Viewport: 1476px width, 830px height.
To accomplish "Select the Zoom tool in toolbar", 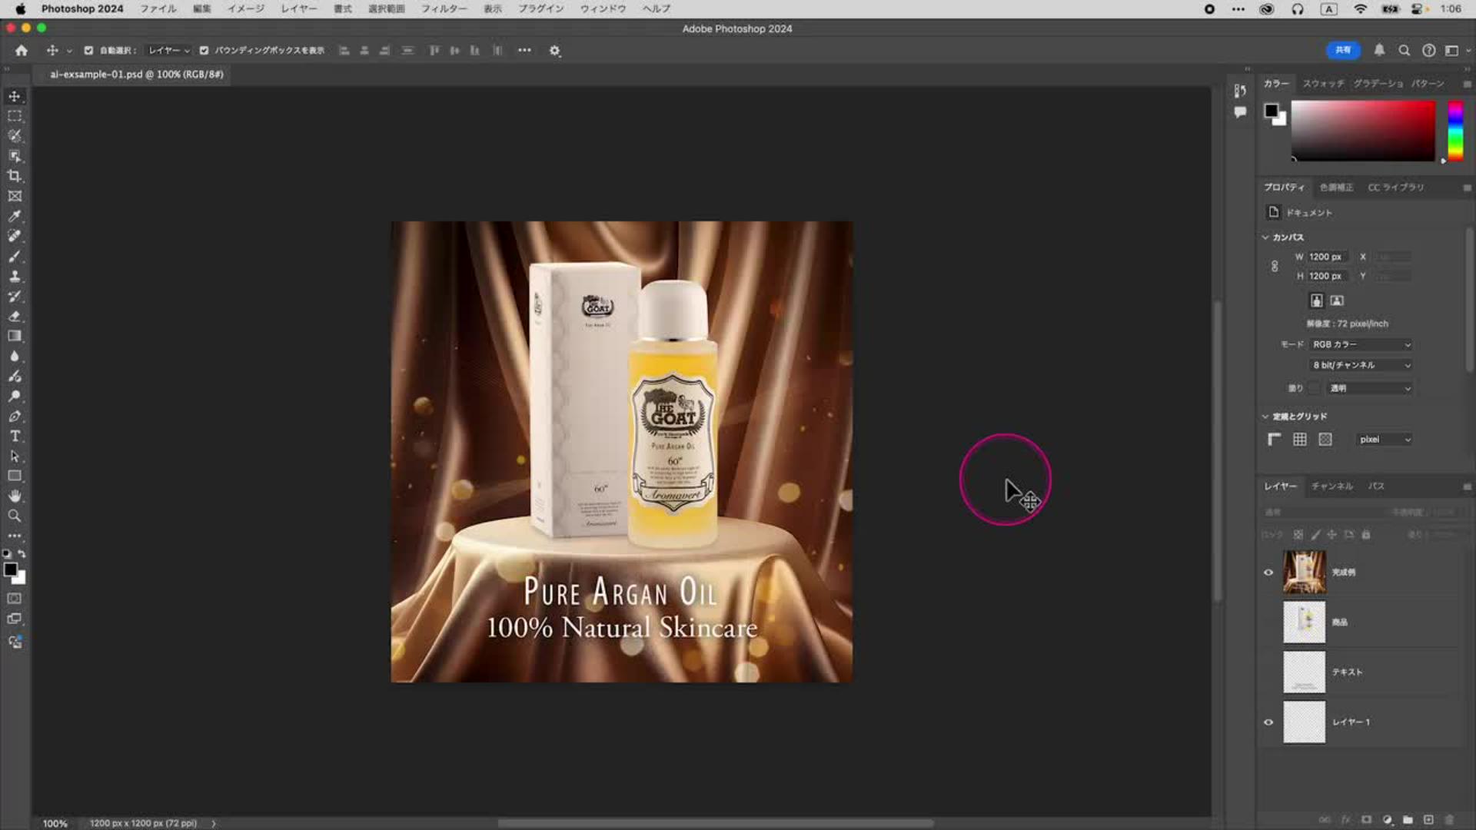I will pyautogui.click(x=15, y=516).
